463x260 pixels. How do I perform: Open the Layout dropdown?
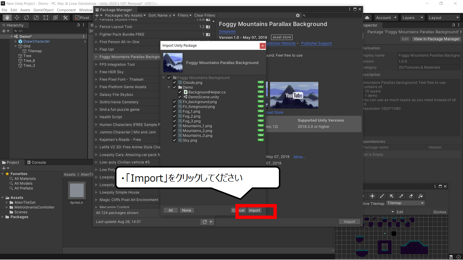click(x=443, y=18)
